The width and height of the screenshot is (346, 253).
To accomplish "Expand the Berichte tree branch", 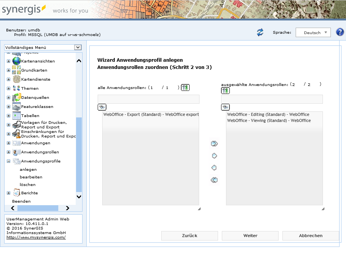I will (8, 193).
